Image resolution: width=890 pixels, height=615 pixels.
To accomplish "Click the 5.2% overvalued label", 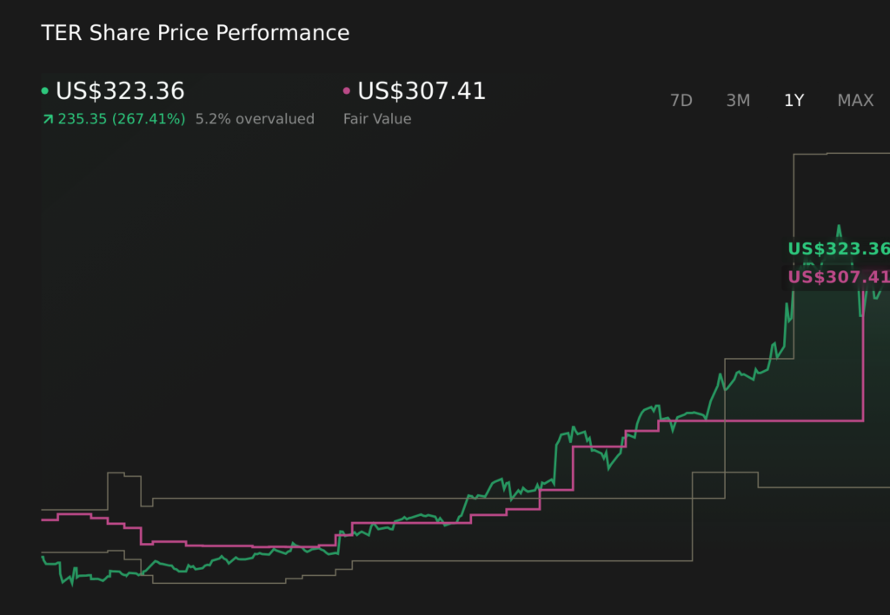I will tap(255, 118).
